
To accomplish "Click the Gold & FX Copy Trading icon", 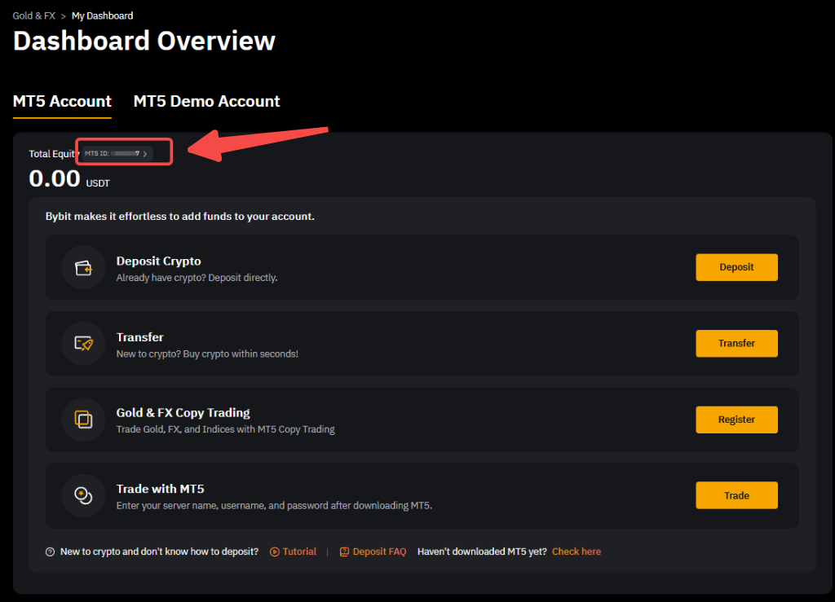I will [83, 420].
